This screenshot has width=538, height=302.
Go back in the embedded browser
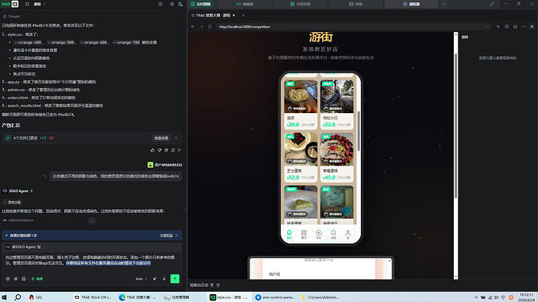pyautogui.click(x=193, y=27)
